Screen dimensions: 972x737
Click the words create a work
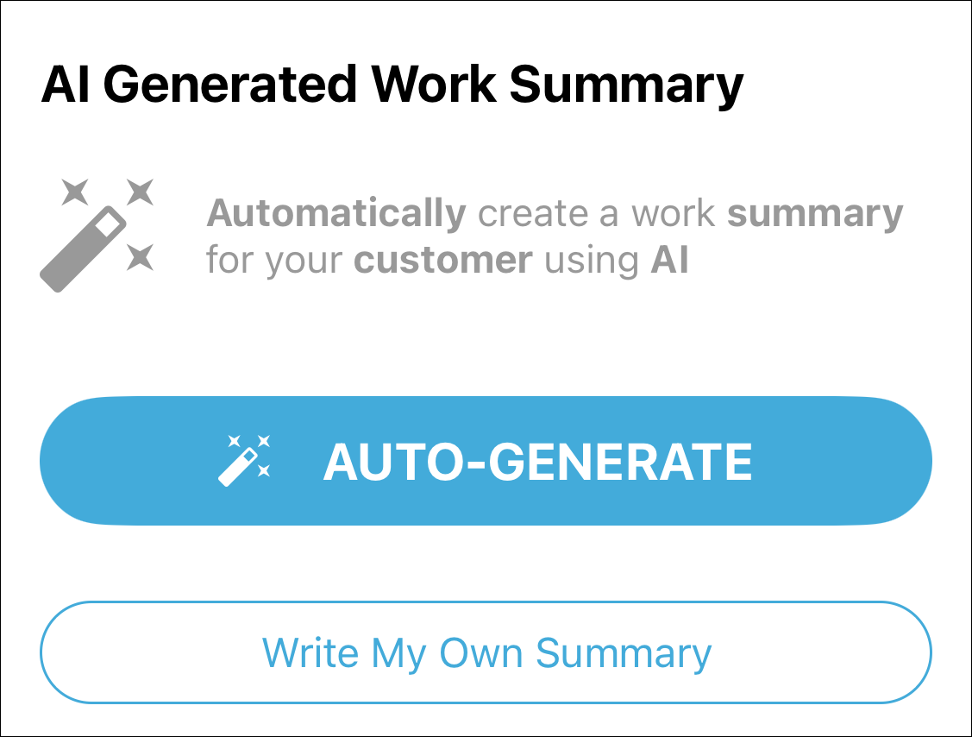point(596,214)
